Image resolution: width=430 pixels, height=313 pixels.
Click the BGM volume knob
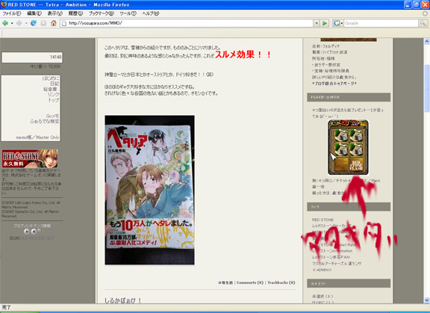tap(39, 230)
